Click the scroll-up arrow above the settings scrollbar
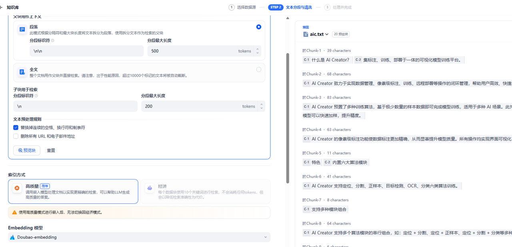 pos(288,18)
